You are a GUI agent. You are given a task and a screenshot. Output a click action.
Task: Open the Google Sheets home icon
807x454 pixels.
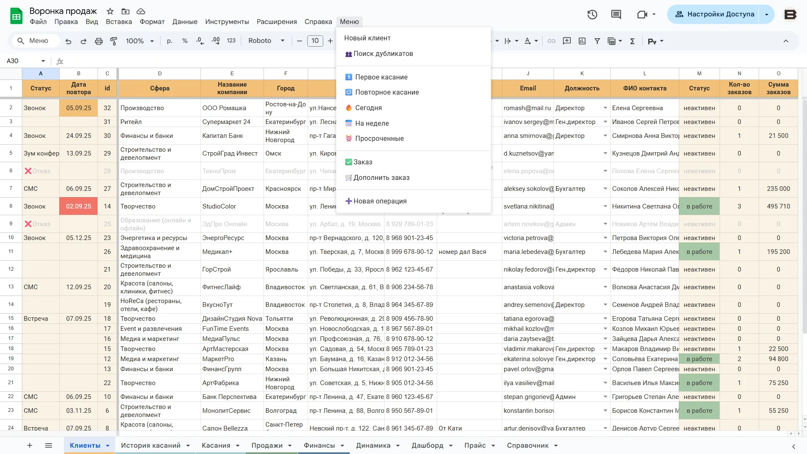click(16, 16)
